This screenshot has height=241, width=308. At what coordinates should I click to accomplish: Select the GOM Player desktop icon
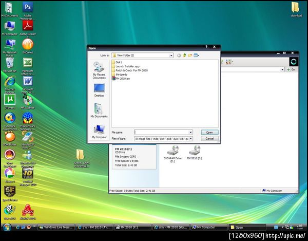tap(10, 139)
